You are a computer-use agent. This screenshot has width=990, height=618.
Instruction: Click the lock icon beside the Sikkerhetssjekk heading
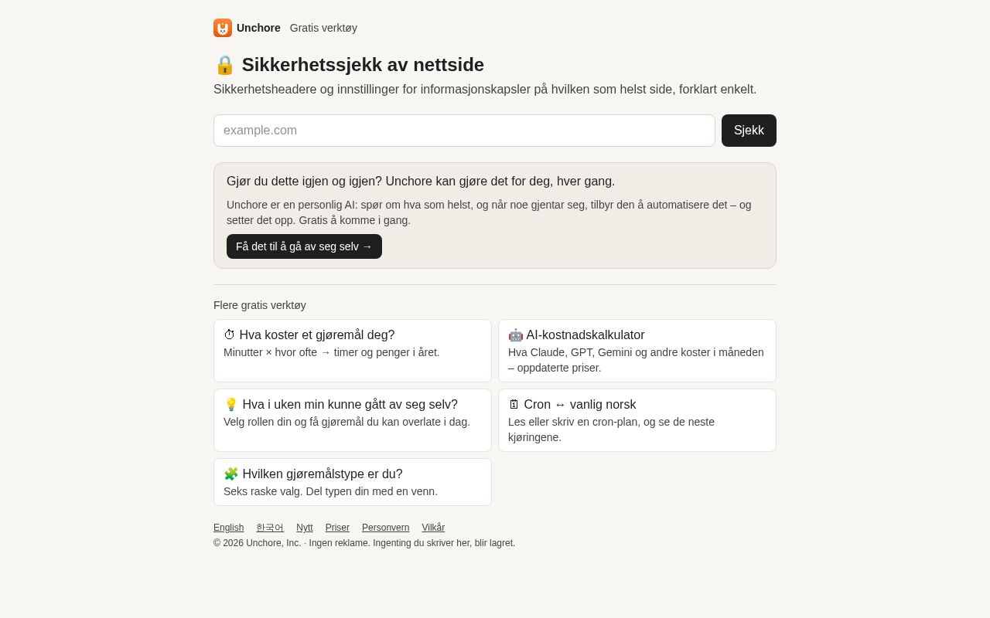225,65
